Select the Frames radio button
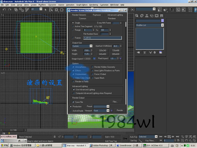 coord(73,38)
